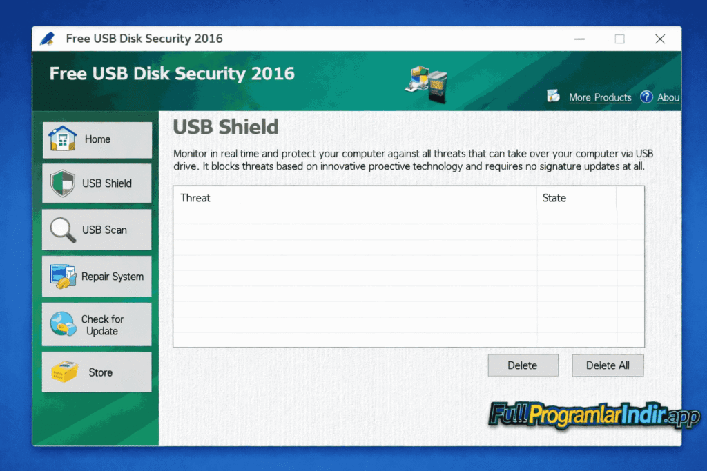
Task: Click the Repair System wrench icon
Action: pyautogui.click(x=63, y=276)
